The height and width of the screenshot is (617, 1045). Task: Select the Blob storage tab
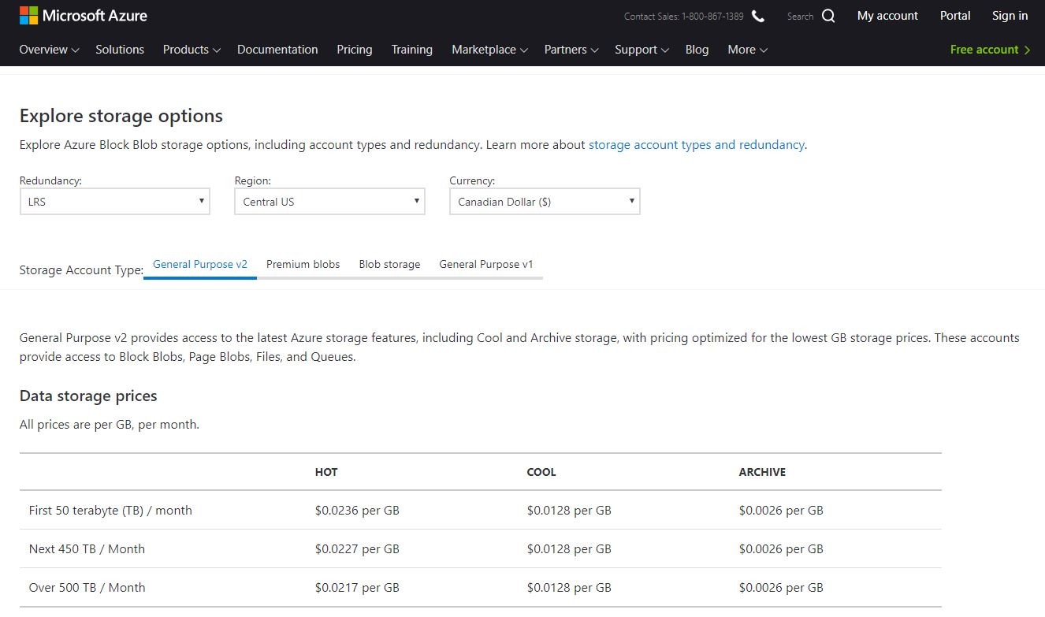pos(389,265)
